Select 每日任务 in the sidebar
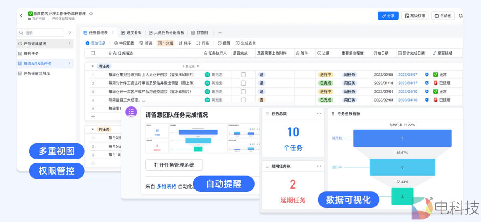 (x=45, y=53)
